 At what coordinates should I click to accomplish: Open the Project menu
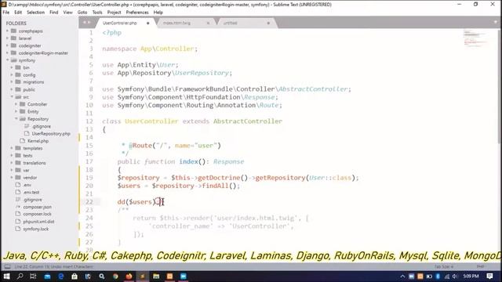[x=114, y=13]
